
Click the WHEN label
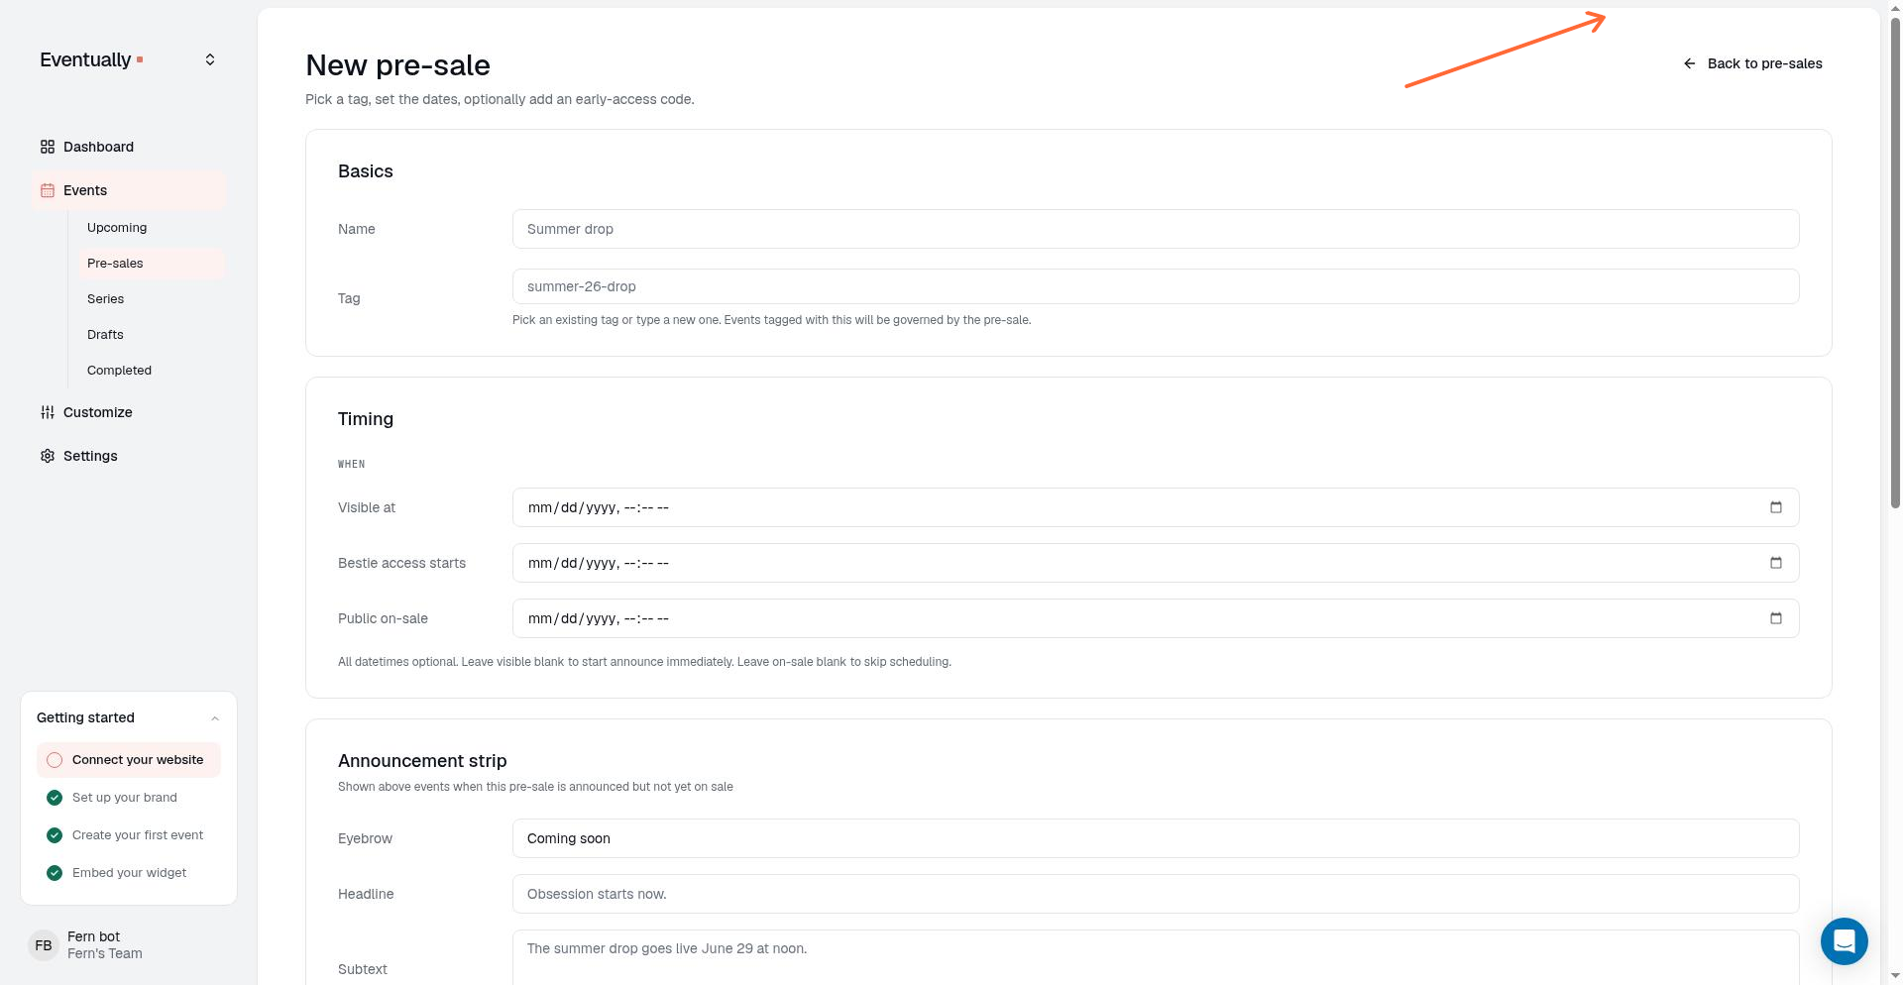[x=352, y=464]
